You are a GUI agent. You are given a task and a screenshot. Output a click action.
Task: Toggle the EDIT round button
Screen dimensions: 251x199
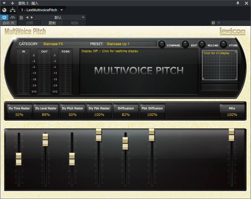[185, 44]
